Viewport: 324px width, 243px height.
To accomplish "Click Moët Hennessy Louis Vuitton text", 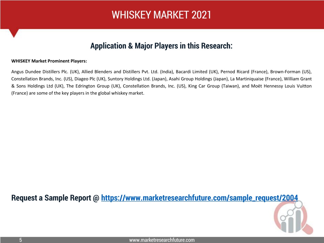I will coord(281,86).
